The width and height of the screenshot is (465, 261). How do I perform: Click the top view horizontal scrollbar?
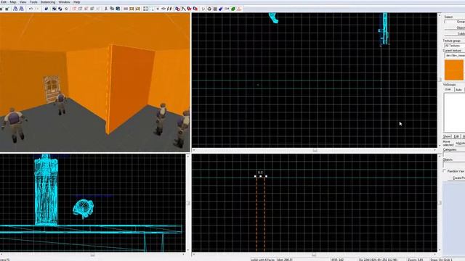(x=315, y=150)
